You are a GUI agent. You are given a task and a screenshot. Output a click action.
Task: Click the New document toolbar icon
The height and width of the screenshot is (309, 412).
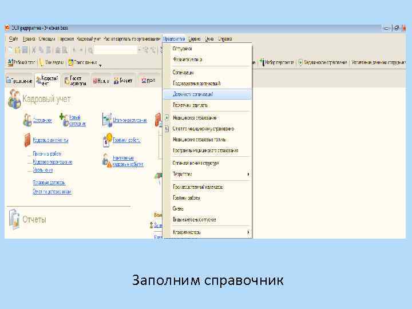[x=10, y=50]
